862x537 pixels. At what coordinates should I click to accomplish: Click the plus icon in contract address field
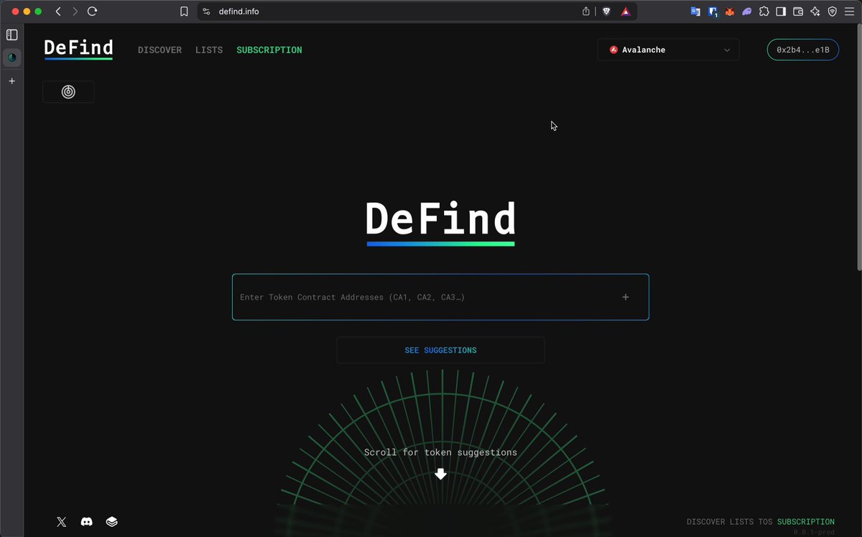coord(626,297)
